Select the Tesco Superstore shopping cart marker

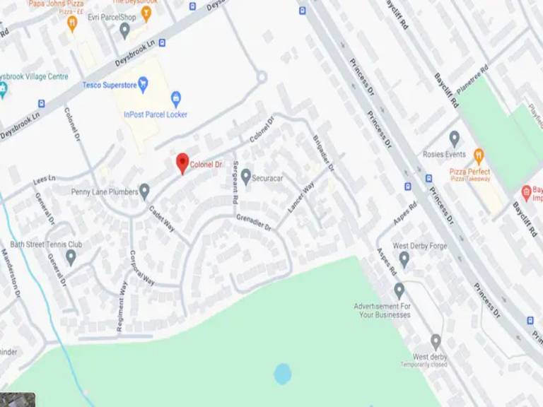[143, 85]
